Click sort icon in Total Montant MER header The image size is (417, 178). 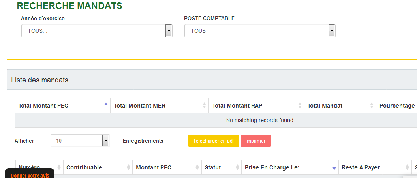(x=204, y=106)
